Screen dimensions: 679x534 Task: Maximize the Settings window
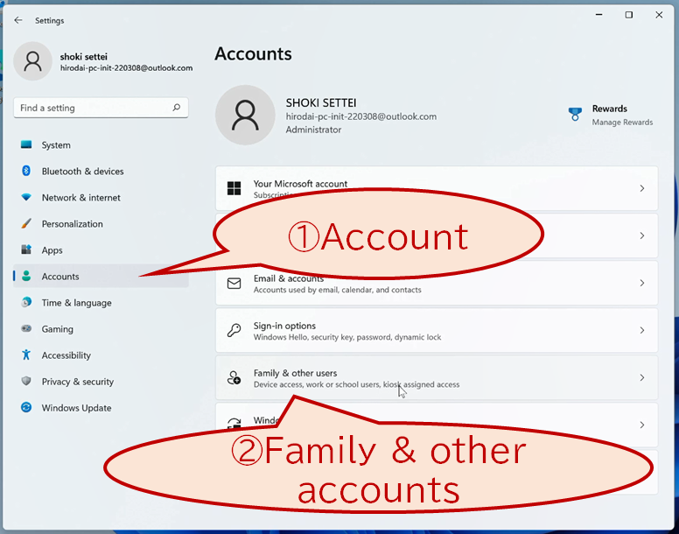629,15
